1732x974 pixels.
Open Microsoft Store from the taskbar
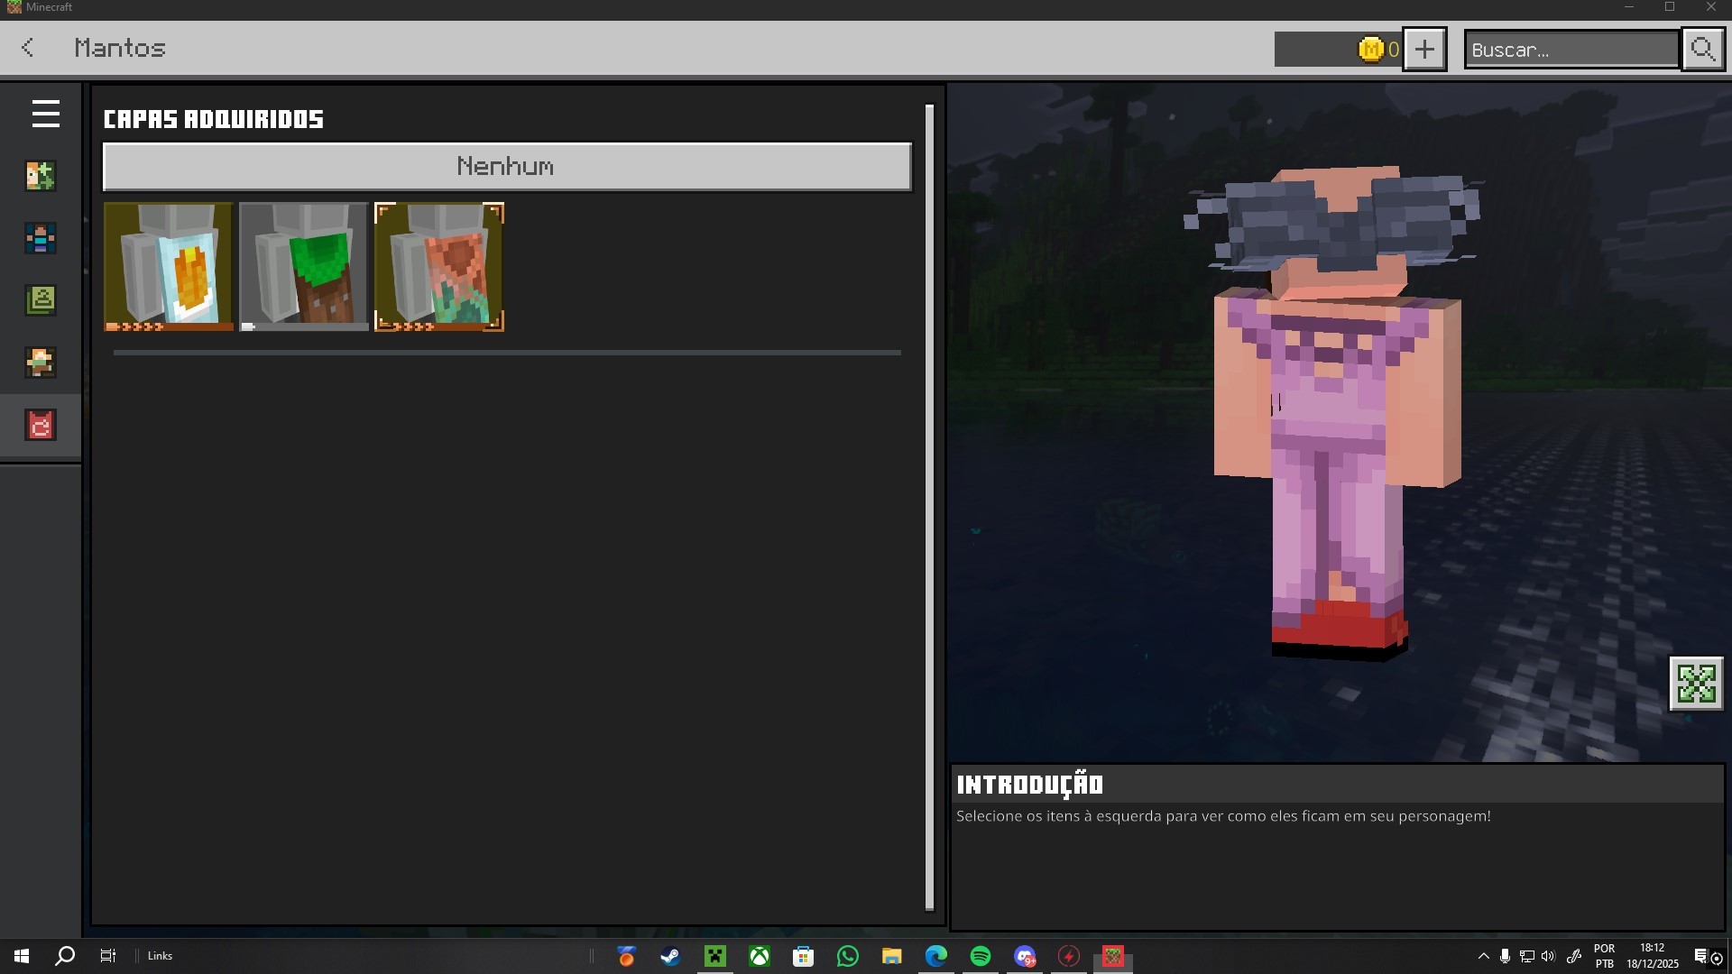803,956
